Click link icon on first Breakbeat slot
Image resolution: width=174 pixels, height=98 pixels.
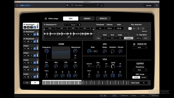[35, 27]
